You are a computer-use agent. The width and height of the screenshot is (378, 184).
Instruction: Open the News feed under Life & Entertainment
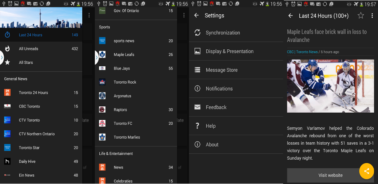point(136,167)
